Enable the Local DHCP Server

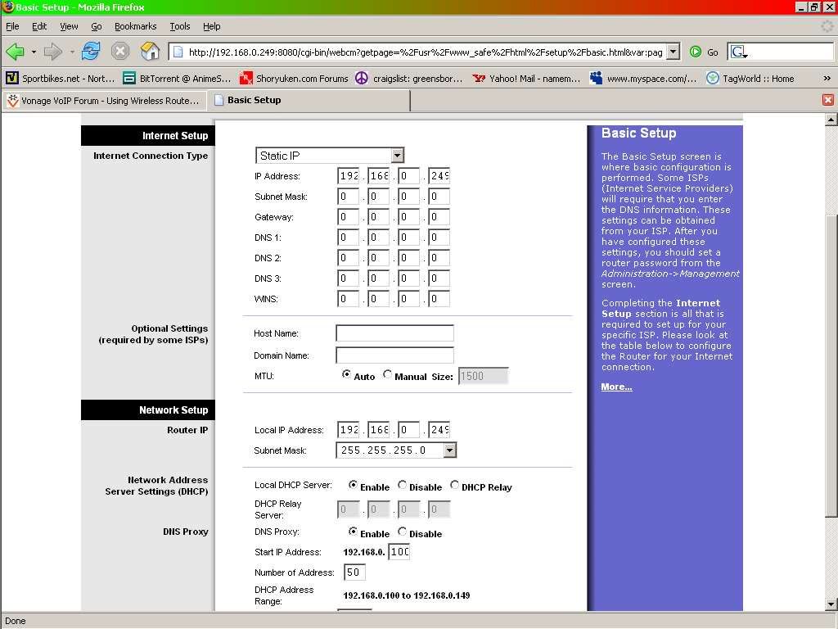click(353, 485)
